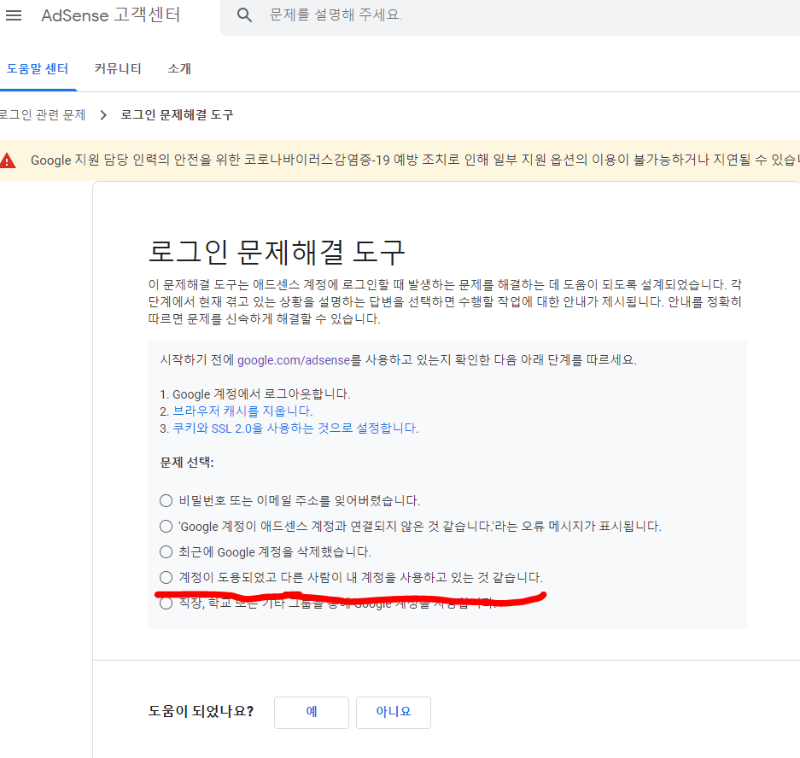Click the COVID-19 notice banner text
The image size is (800, 758).
414,160
